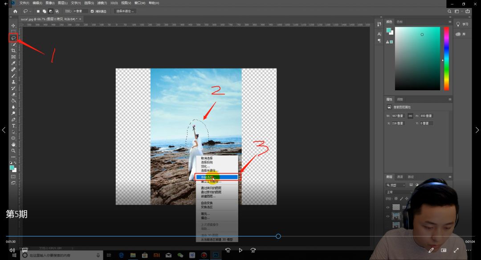Select the Clone Stamp tool
Viewport: 481px width, 260px height.
(13, 82)
